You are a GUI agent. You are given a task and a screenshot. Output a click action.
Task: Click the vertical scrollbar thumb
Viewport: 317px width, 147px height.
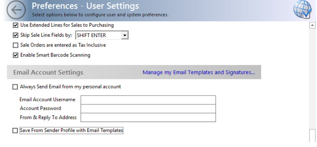coord(312,136)
